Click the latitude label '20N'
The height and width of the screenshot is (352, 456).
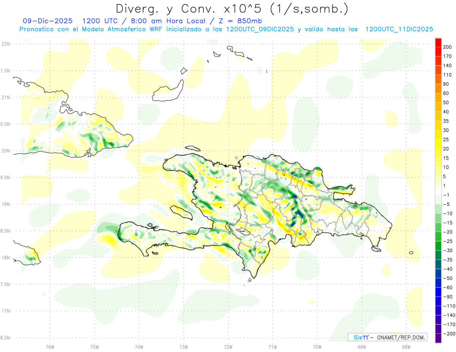[x=5, y=151]
